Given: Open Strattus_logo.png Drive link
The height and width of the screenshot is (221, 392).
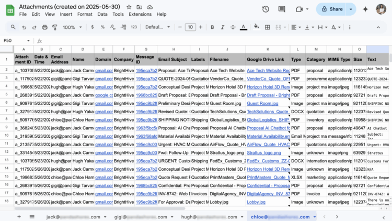Looking at the screenshot, I should [264, 152].
